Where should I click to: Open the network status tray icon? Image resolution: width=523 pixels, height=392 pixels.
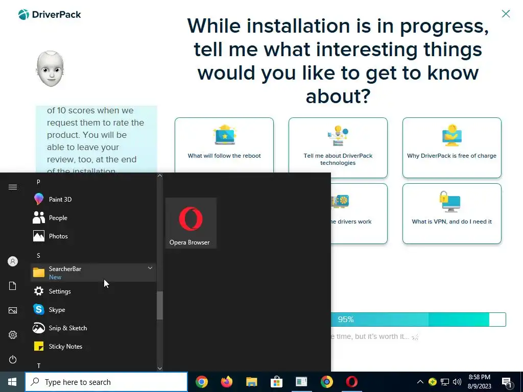tap(445, 382)
